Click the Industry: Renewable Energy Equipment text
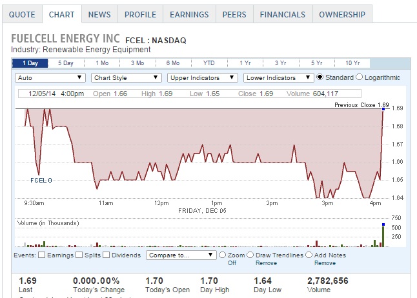 click(x=81, y=50)
